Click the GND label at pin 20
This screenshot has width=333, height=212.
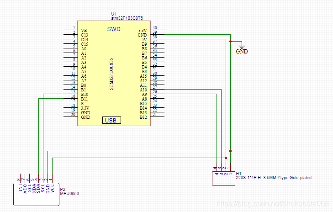click(x=85, y=117)
